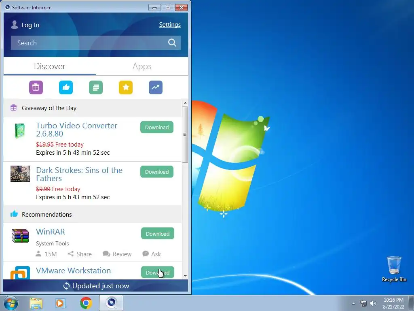Download WinRAR
The width and height of the screenshot is (414, 311).
pos(158,234)
